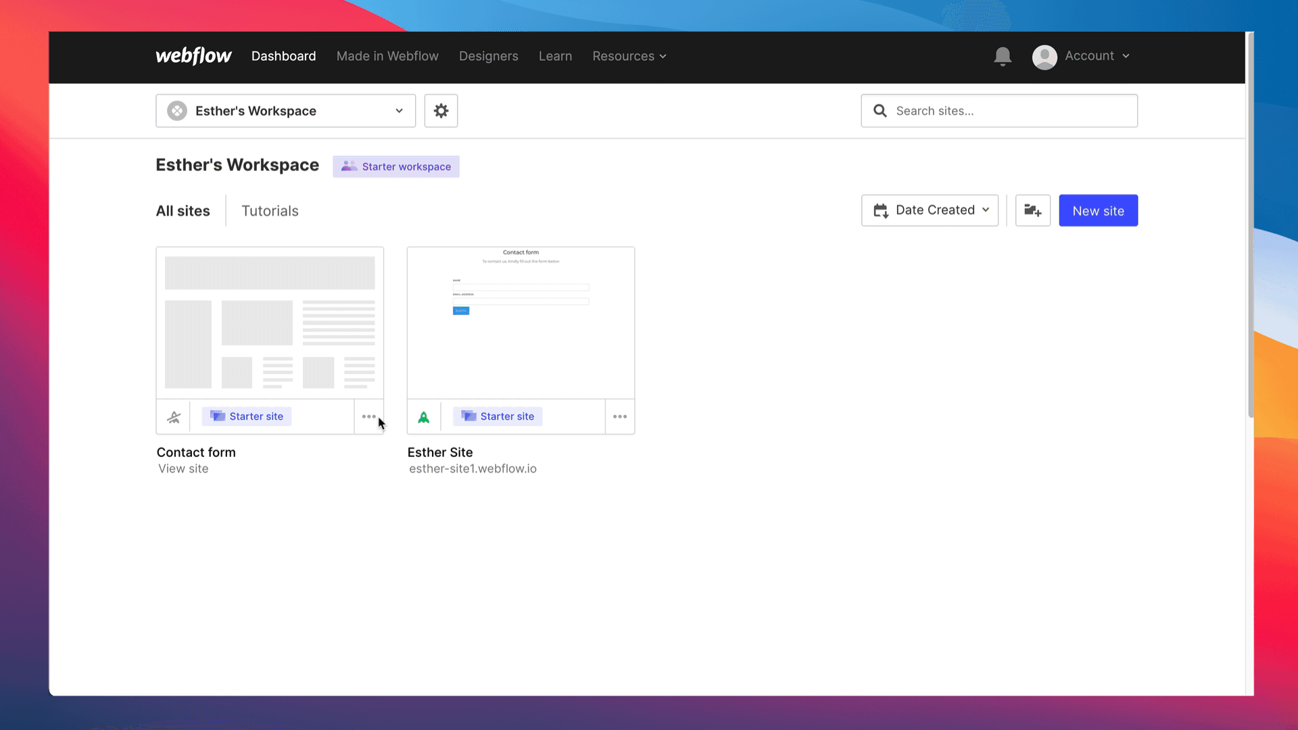Click the Webflow logo

(193, 56)
